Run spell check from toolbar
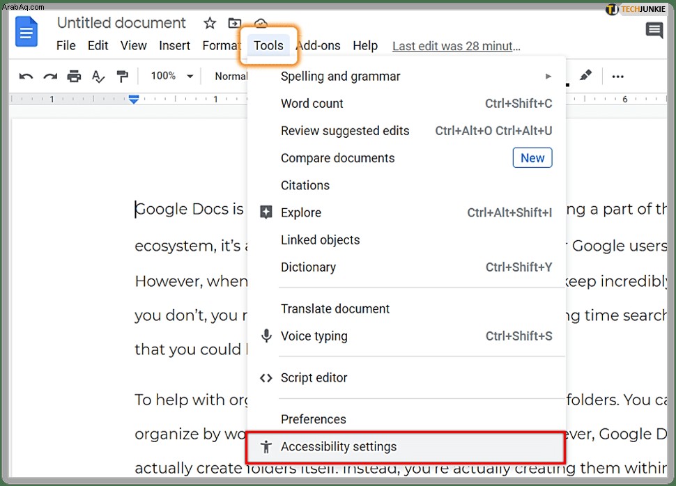Image resolution: width=676 pixels, height=486 pixels. click(98, 77)
